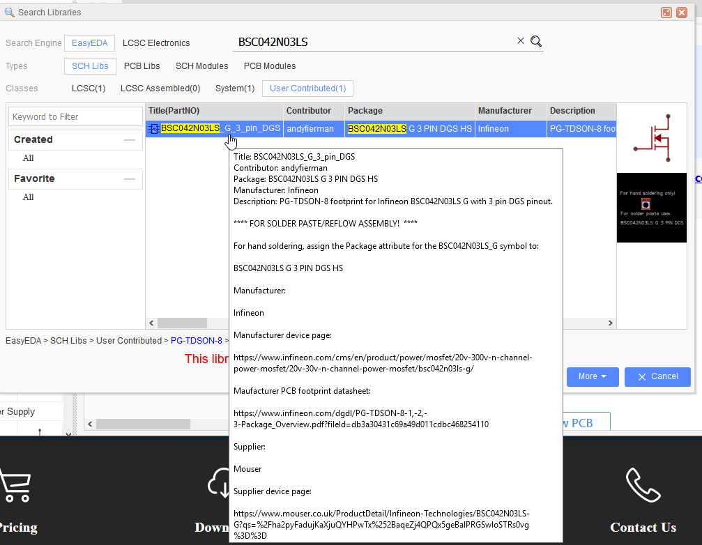The image size is (702, 545).
Task: Select the System(1) class
Action: [x=235, y=89]
